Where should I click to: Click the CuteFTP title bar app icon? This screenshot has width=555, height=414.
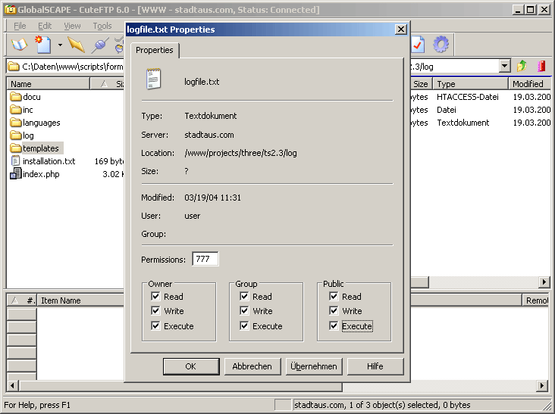(11, 10)
